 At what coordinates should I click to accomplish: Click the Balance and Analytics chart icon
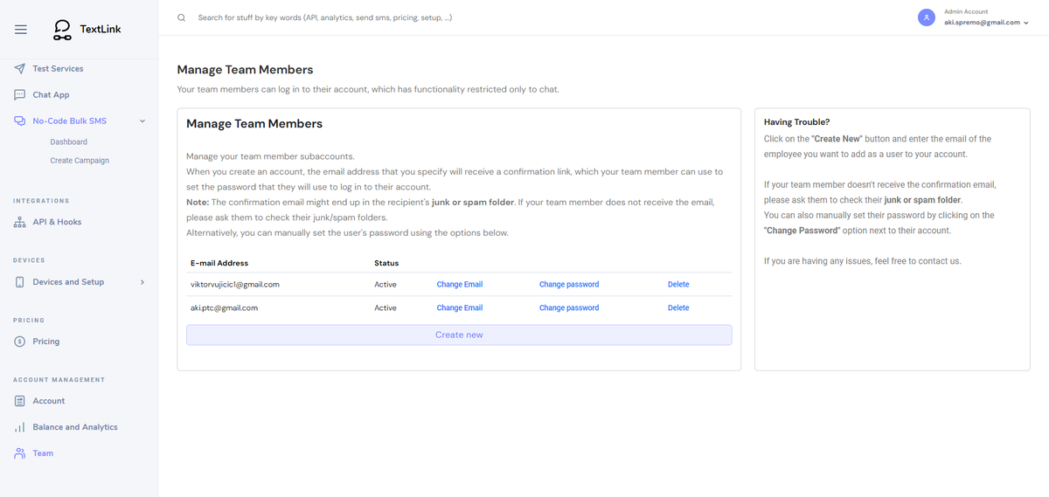[x=20, y=427]
